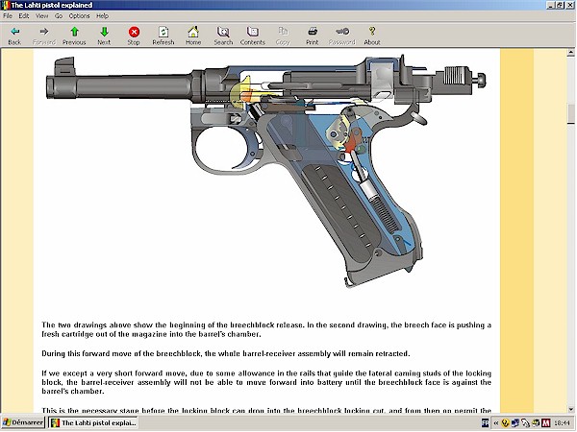Viewport: 577px width, 432px height.
Task: Restore down the Lahti pistol explained window
Action: (560, 5)
